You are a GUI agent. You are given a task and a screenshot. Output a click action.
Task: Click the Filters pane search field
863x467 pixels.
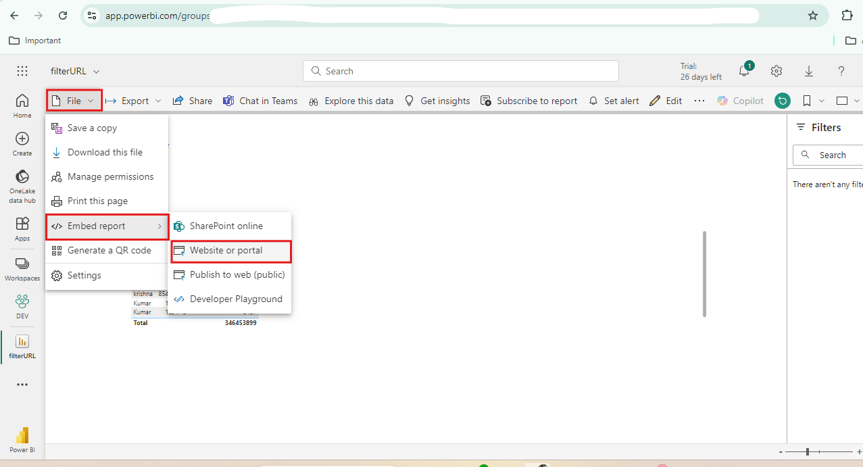point(828,155)
